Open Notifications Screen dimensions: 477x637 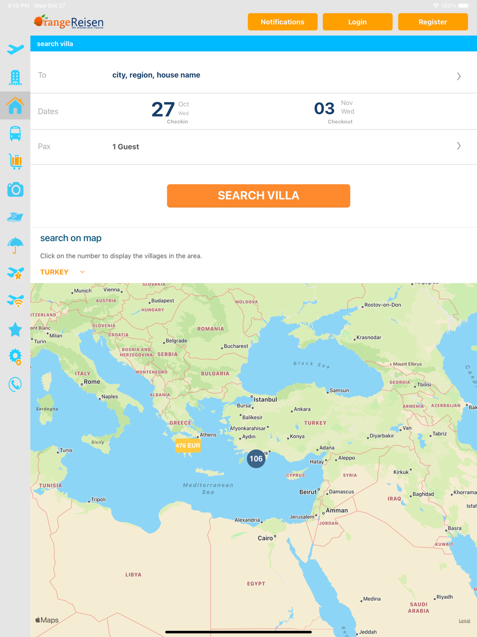(282, 22)
